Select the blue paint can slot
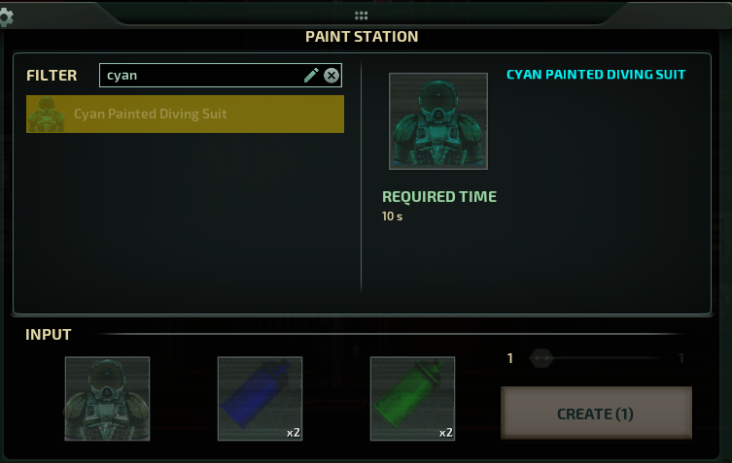This screenshot has width=732, height=463. 260,399
